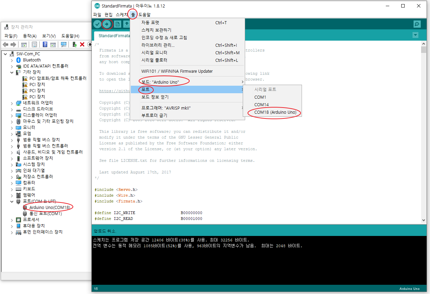The width and height of the screenshot is (430, 294).
Task: Click the Arduino logo in window title bar
Action: tap(97, 6)
